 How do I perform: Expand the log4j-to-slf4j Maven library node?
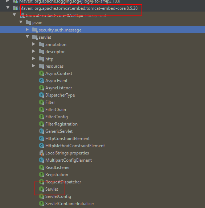[x=8, y=1]
